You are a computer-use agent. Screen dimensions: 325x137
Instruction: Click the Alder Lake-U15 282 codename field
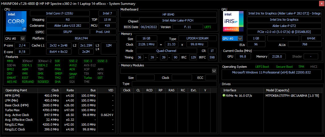point(68,26)
